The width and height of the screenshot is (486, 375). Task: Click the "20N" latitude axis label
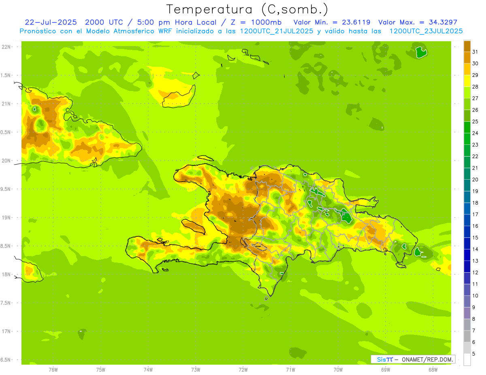coord(7,161)
